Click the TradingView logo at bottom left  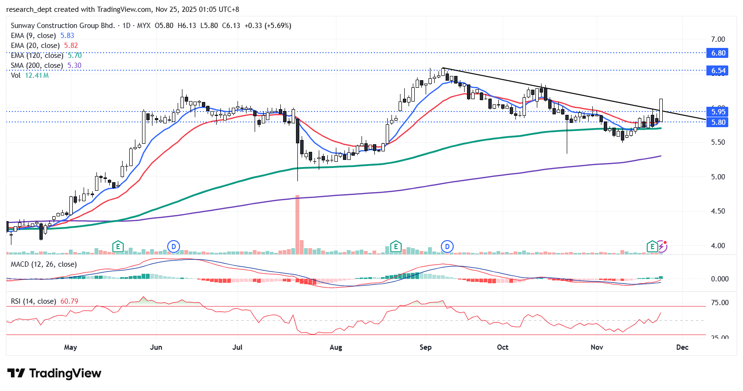click(x=54, y=373)
